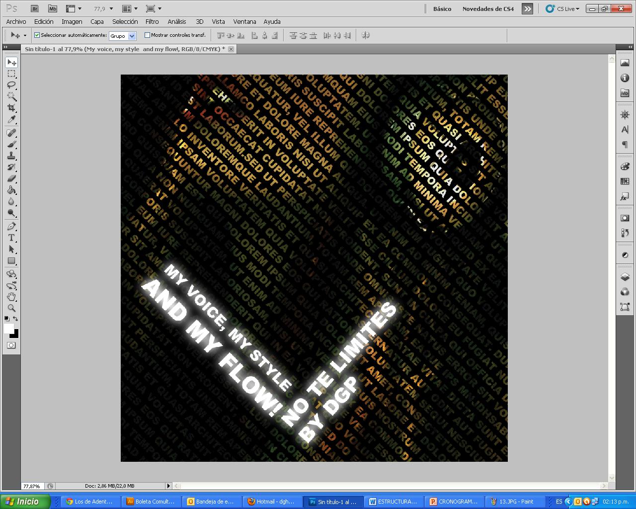Select the Eraser tool
The width and height of the screenshot is (636, 509).
(x=11, y=178)
